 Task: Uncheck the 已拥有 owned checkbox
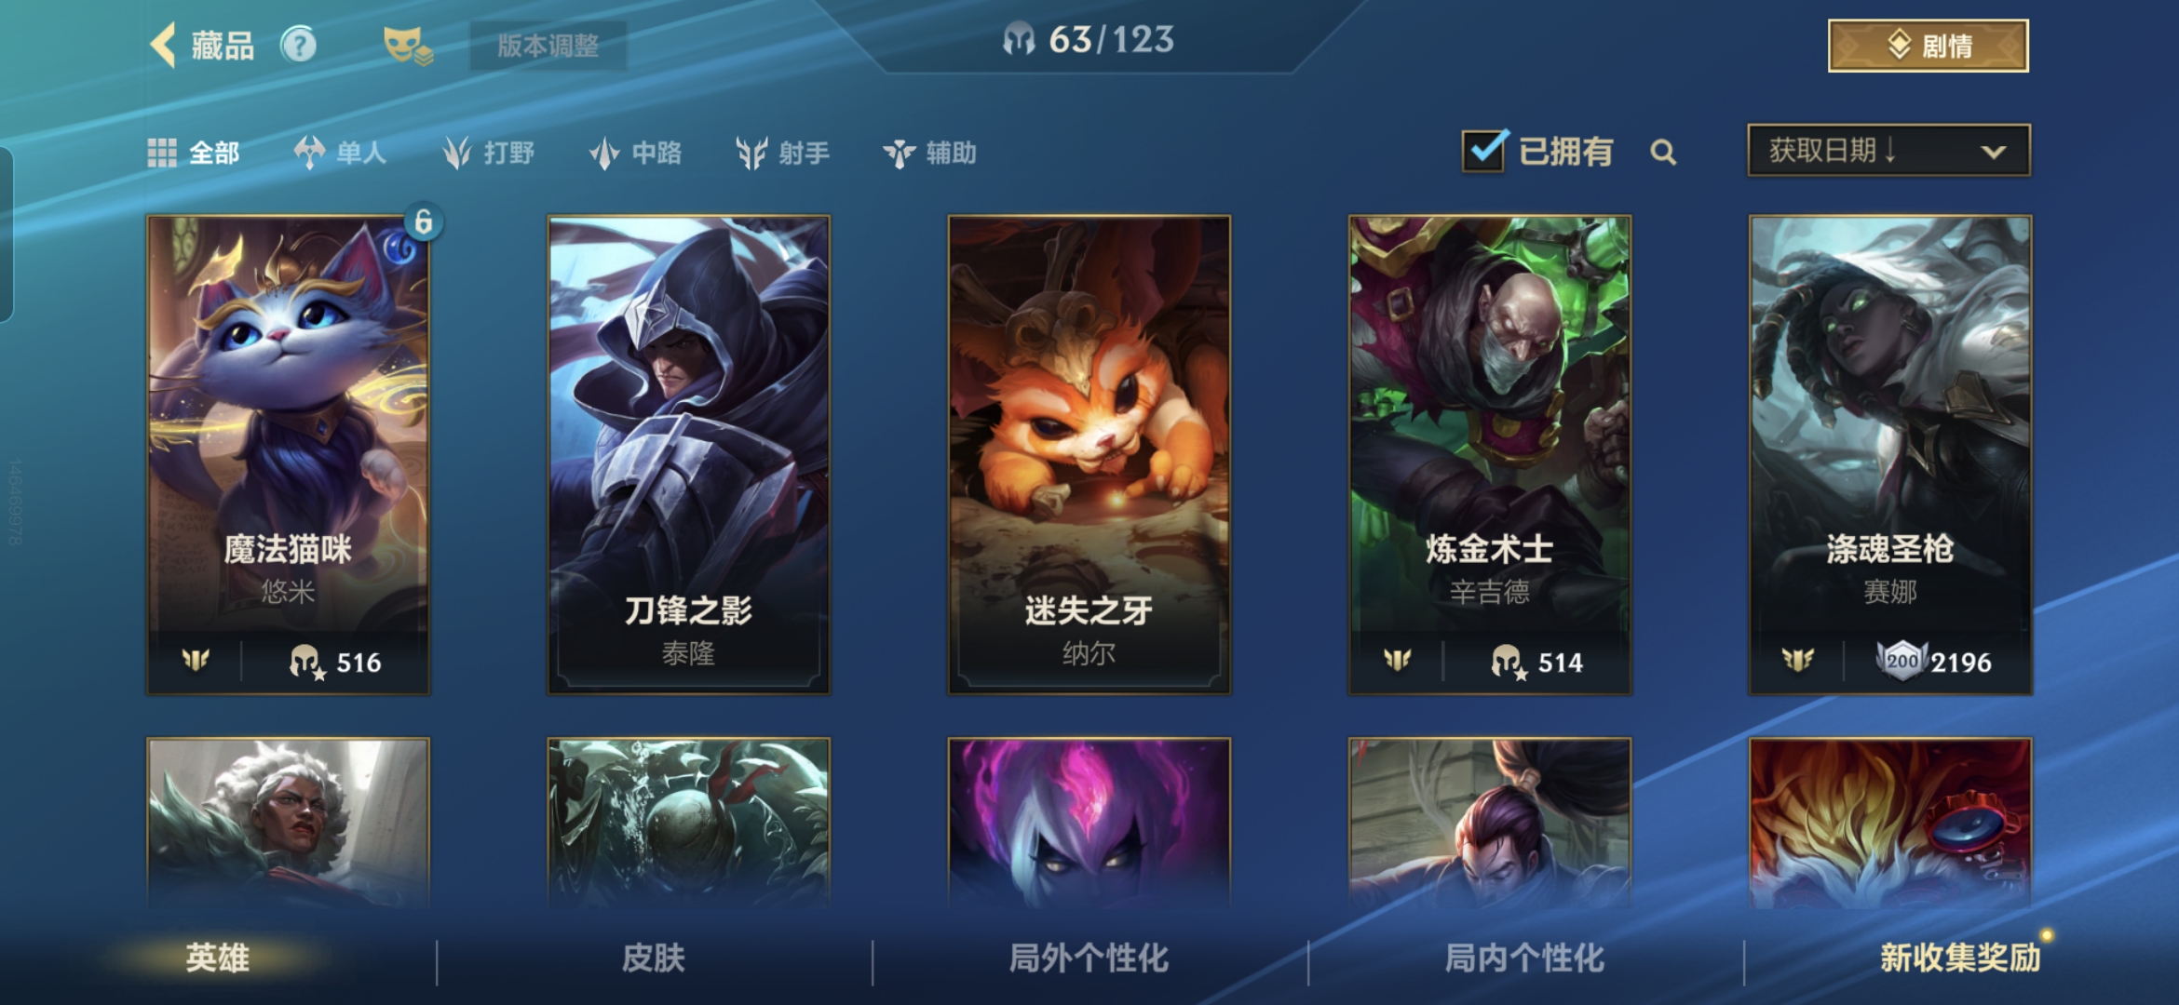pyautogui.click(x=1484, y=150)
